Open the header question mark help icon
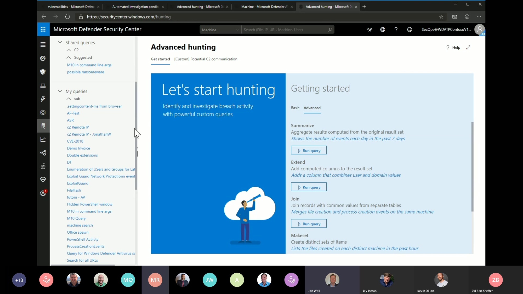The image size is (523, 294). (x=396, y=30)
